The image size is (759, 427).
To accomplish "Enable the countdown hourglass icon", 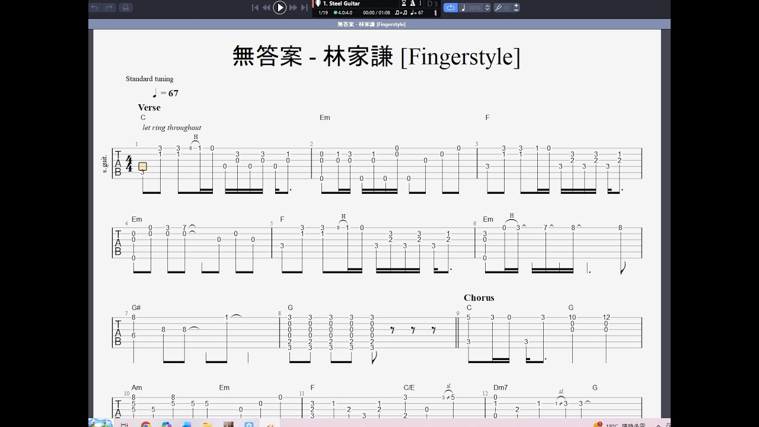I will tap(404, 4).
